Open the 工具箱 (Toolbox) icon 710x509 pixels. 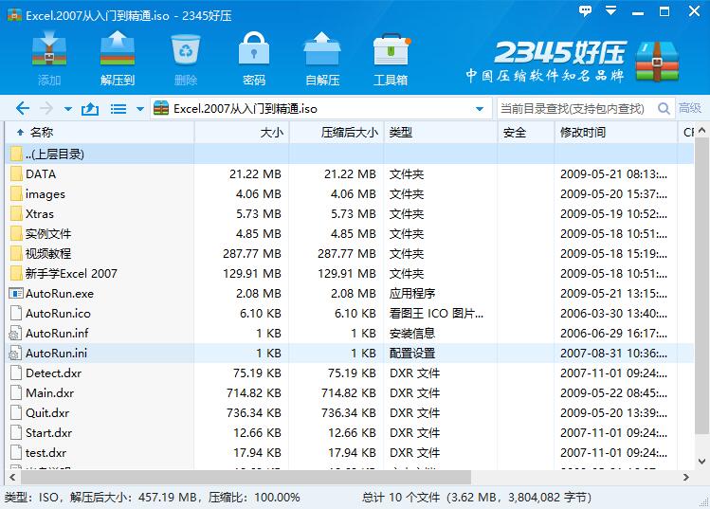(x=391, y=49)
